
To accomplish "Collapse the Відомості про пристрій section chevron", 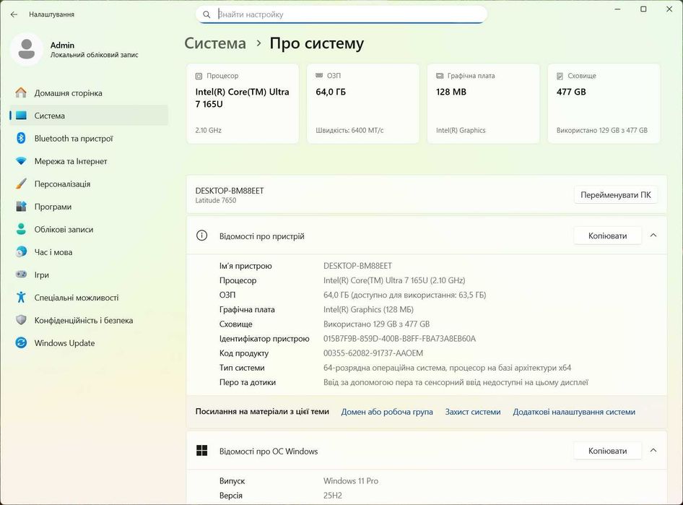I will point(653,236).
